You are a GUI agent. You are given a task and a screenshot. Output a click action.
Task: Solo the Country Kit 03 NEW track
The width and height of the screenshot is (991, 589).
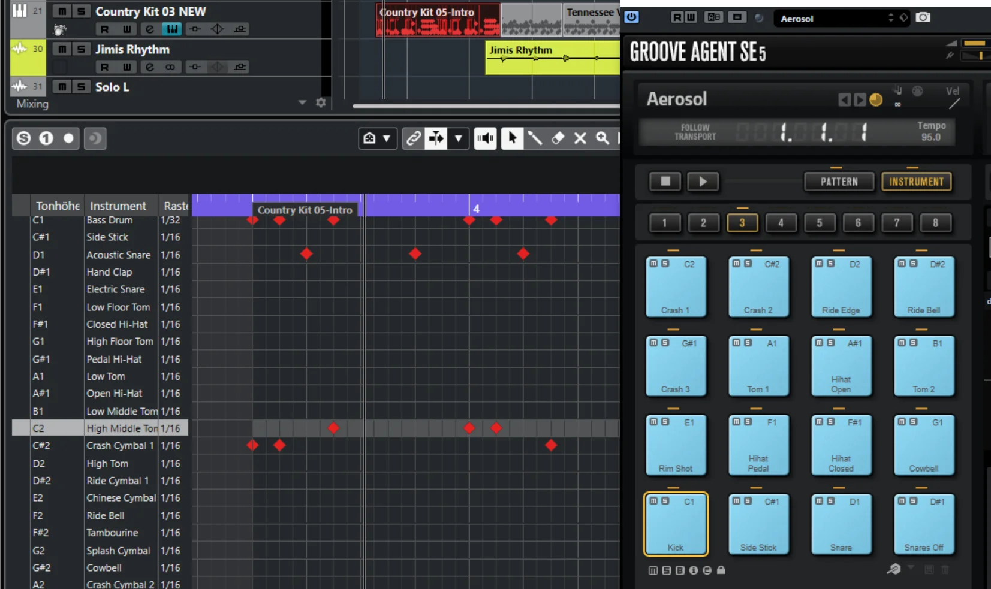click(x=81, y=11)
